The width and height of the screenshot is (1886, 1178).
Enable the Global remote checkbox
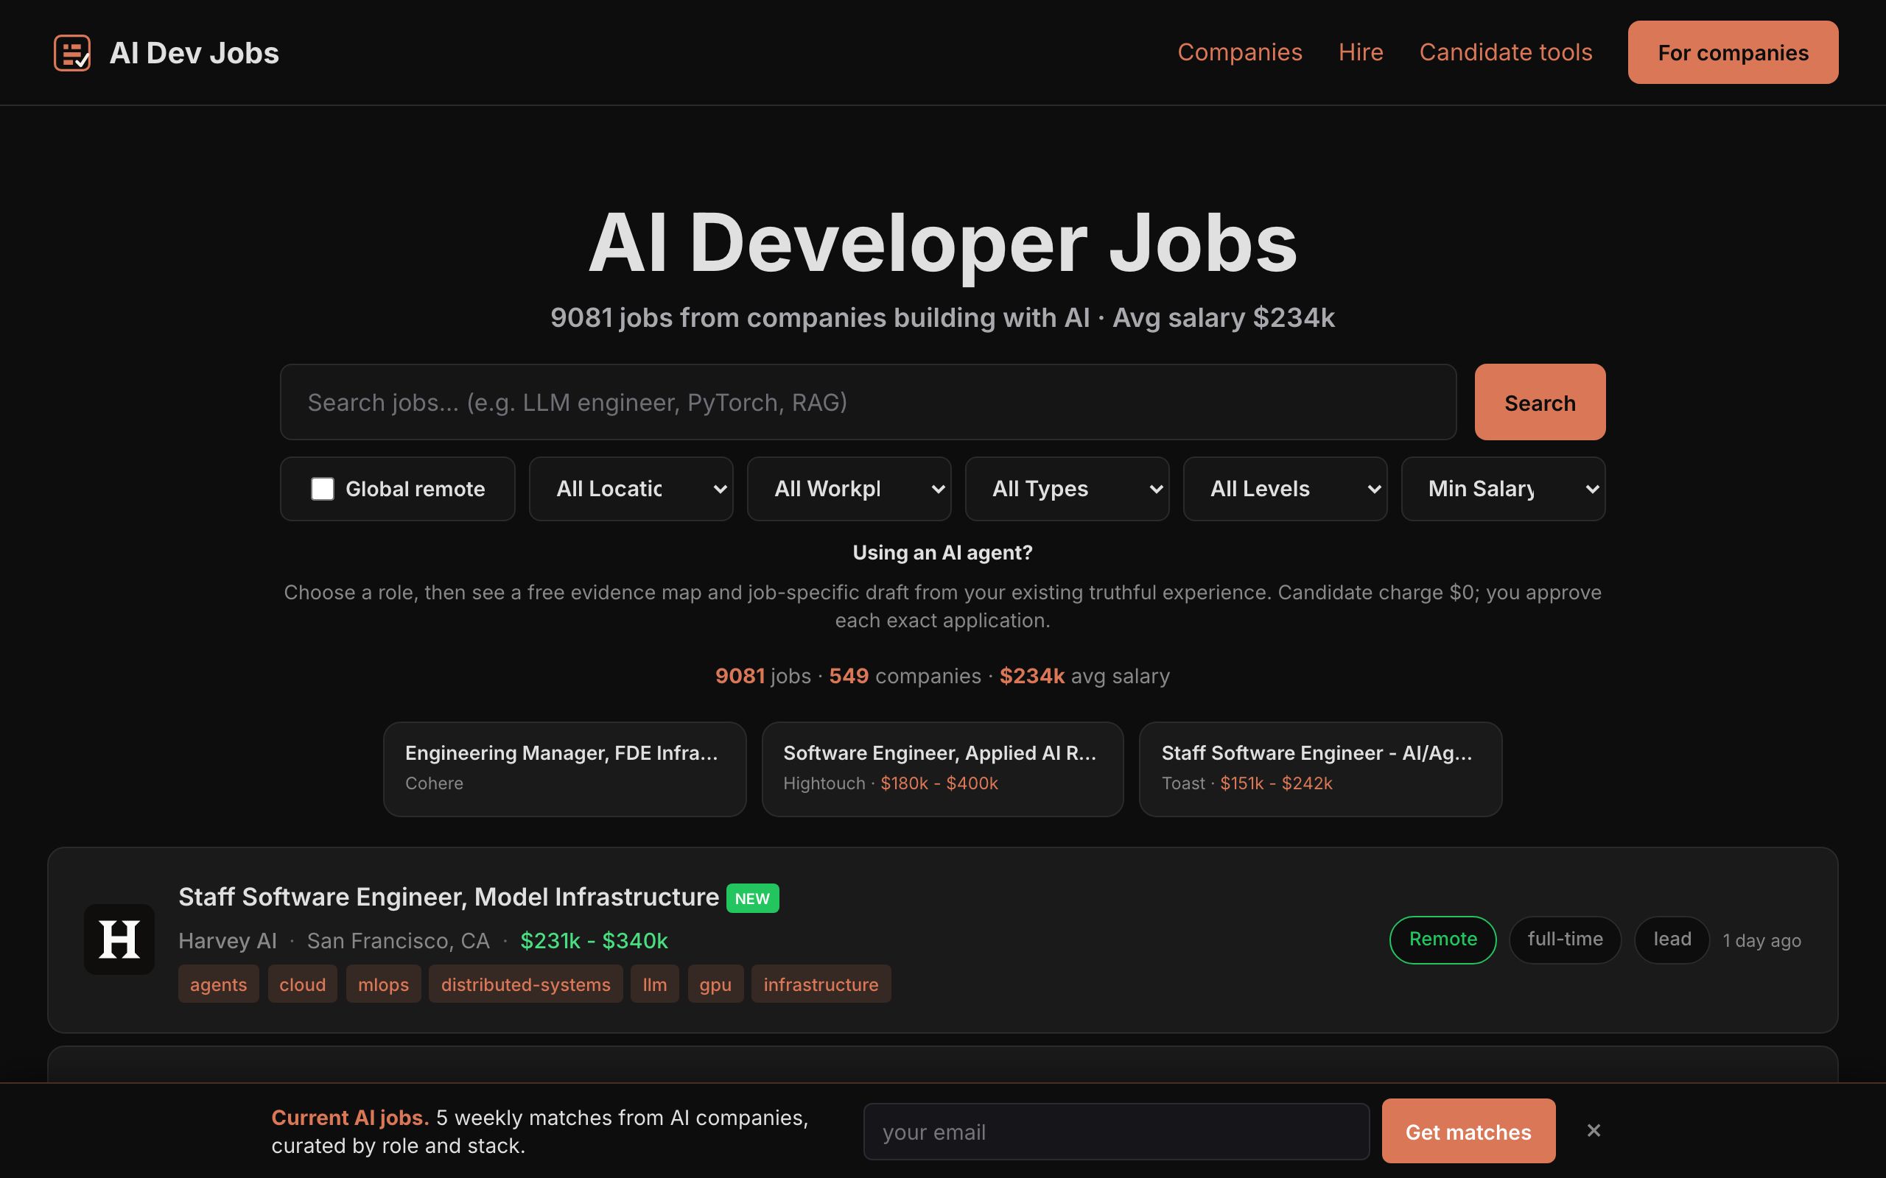[323, 488]
